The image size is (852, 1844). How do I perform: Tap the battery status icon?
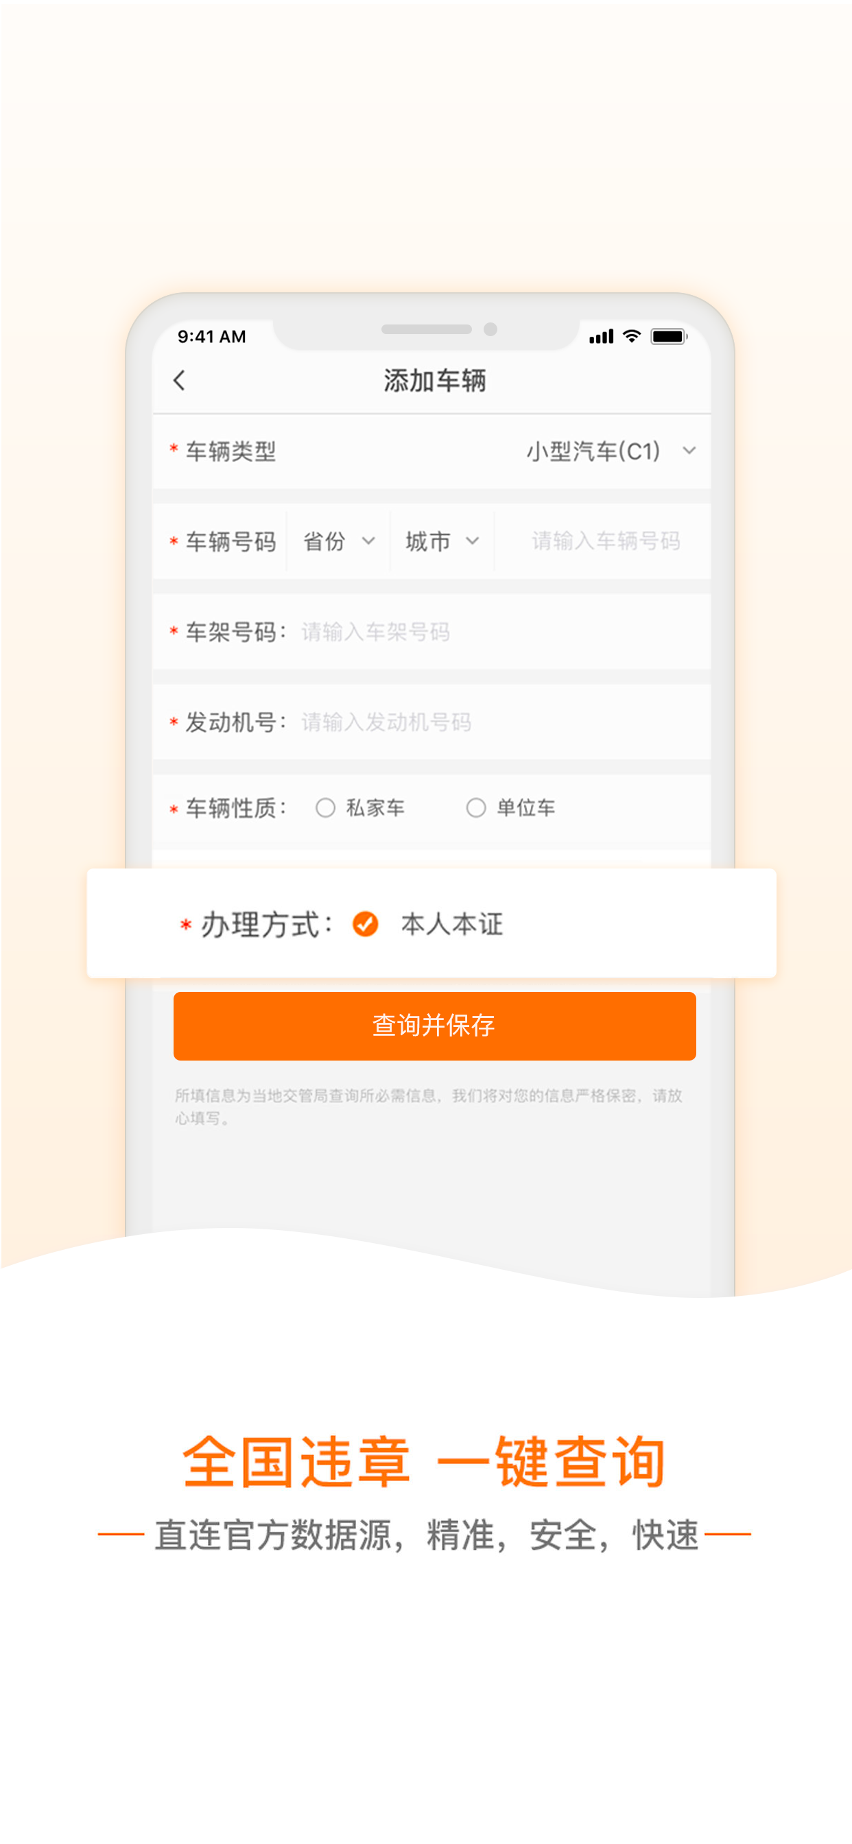tap(669, 336)
